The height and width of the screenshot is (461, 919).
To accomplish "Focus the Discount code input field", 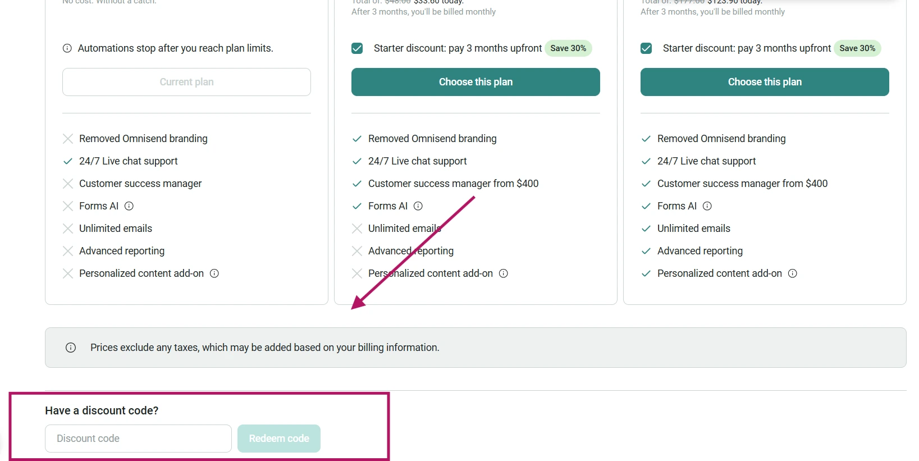I will click(138, 439).
